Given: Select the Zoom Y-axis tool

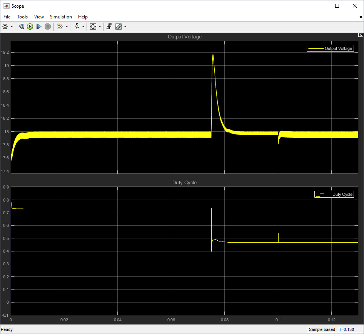Looking at the screenshot, I should tap(77, 26).
